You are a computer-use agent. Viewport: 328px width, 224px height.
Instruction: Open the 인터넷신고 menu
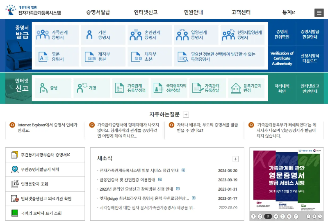146,12
